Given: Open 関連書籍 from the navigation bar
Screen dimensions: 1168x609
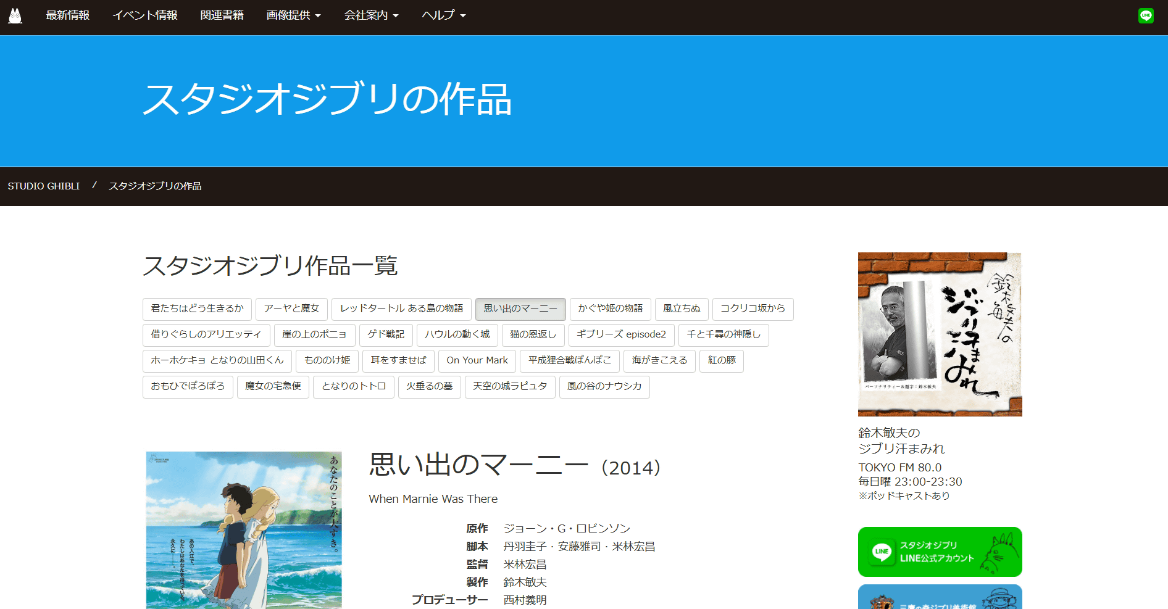Looking at the screenshot, I should pos(222,15).
